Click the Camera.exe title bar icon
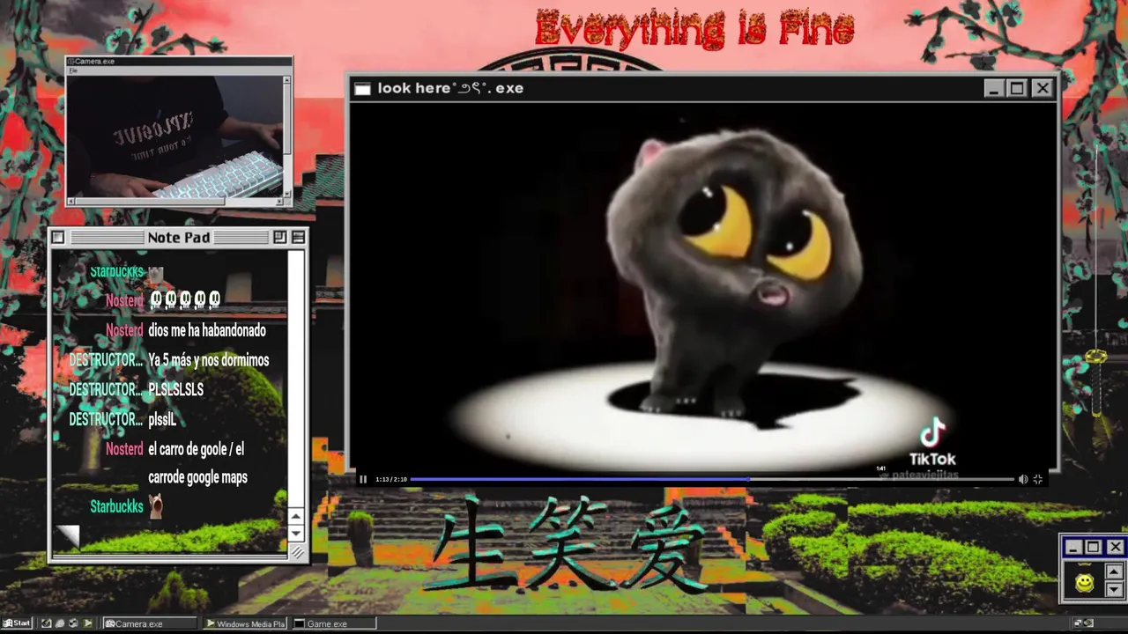This screenshot has width=1128, height=634. click(71, 62)
